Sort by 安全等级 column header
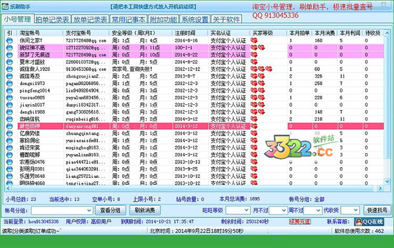Viewport: 394px width, 248px height. point(141,33)
